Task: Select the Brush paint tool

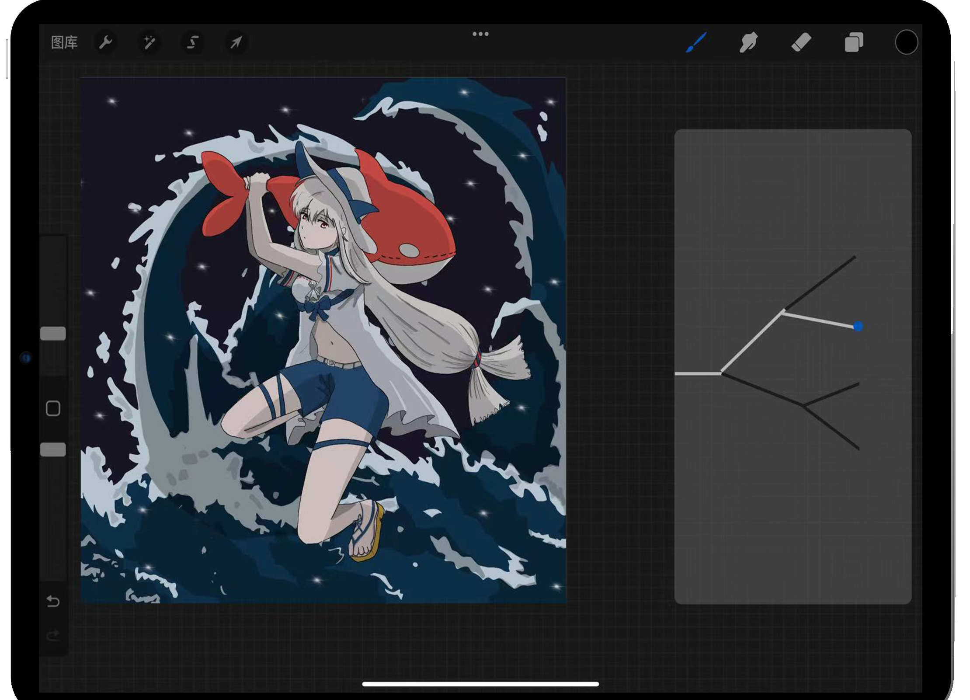Action: (x=696, y=42)
